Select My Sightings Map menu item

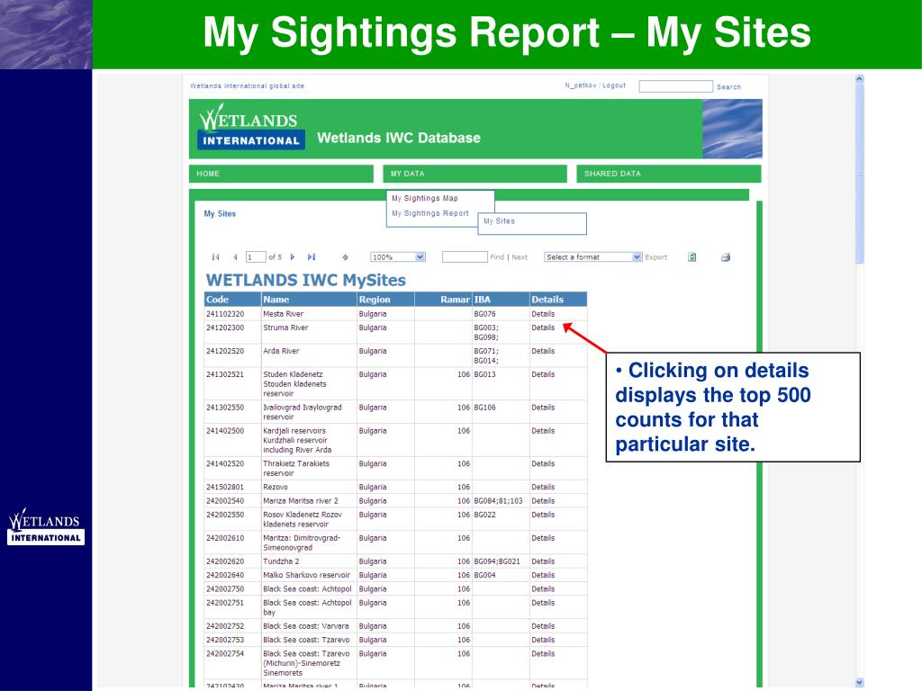pyautogui.click(x=425, y=199)
